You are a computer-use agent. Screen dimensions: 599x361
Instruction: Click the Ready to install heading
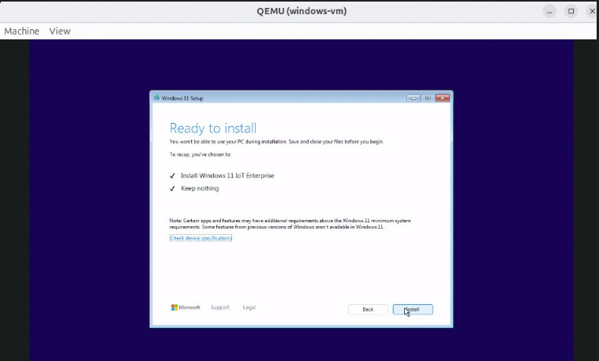point(213,128)
